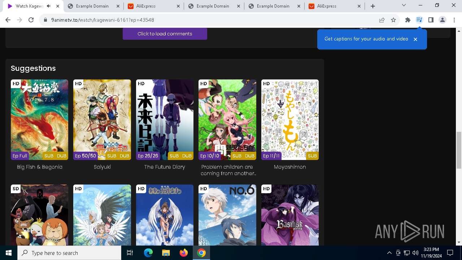Go back to the previous page
Viewport: 462px width, 260px height.
coord(8,20)
